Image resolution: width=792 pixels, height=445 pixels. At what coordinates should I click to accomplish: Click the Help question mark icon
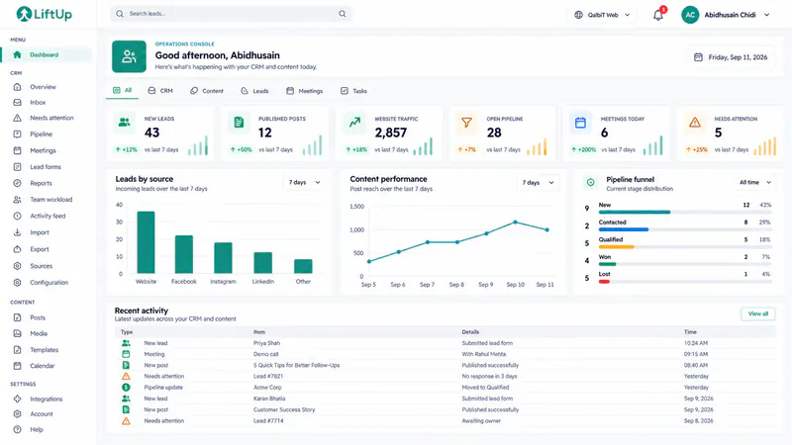pos(17,429)
